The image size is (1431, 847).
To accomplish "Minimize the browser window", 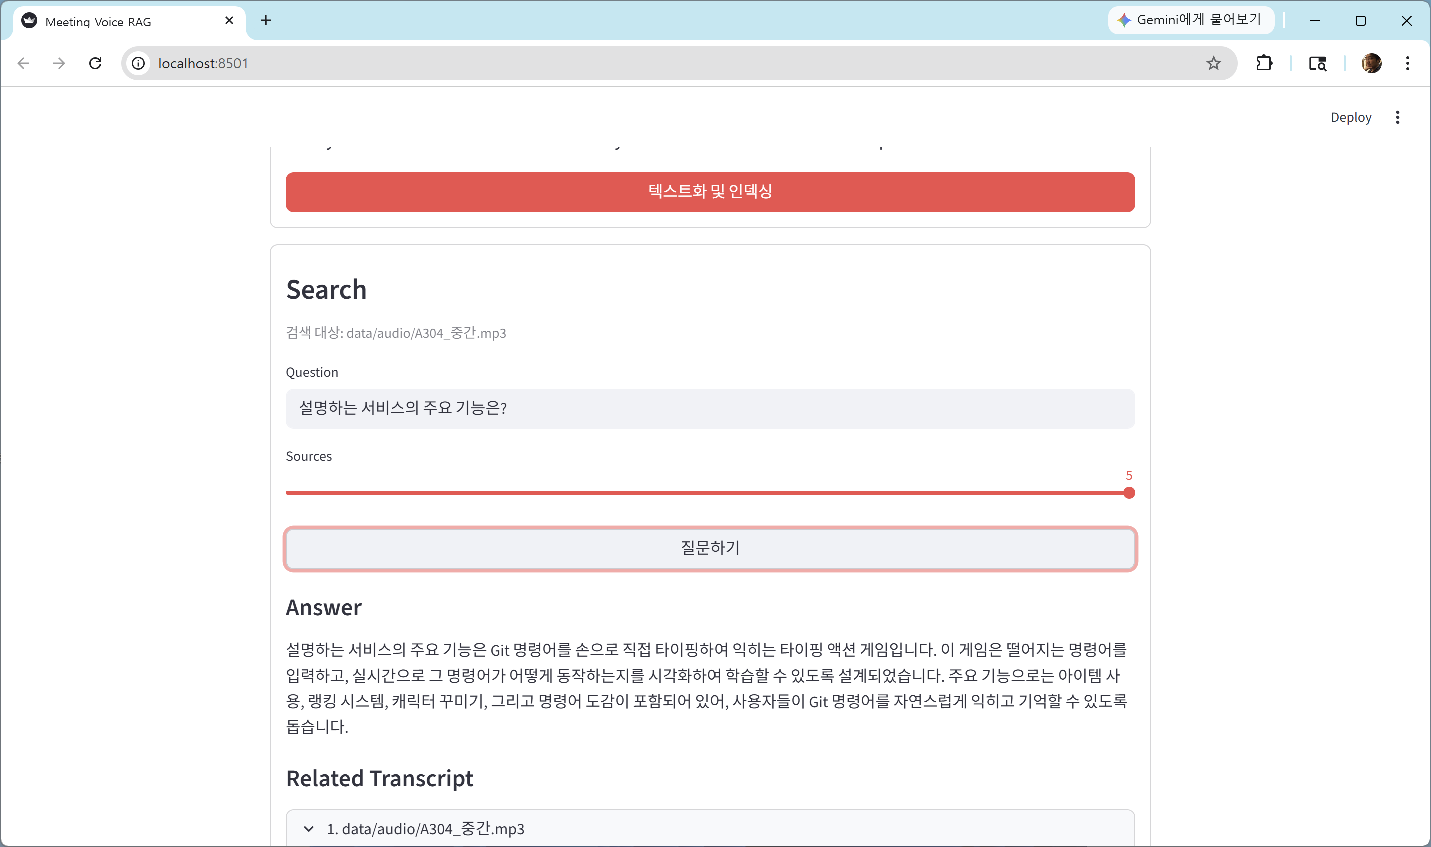I will (1315, 21).
